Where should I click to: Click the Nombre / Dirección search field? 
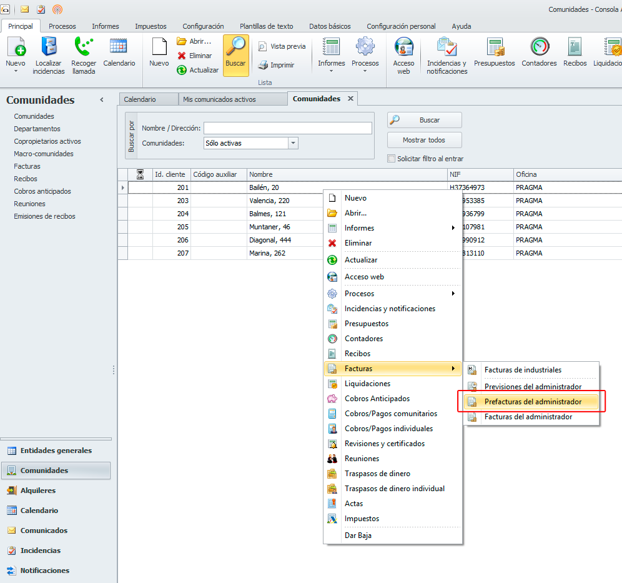(x=287, y=128)
